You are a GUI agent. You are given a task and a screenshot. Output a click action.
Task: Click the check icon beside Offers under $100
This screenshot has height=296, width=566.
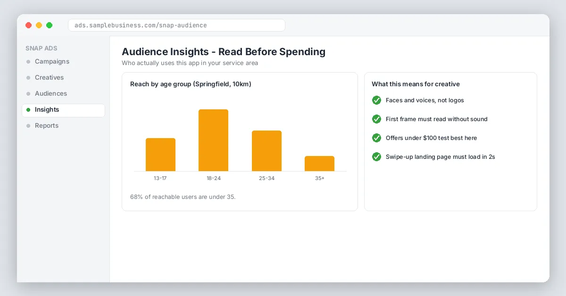pos(376,138)
